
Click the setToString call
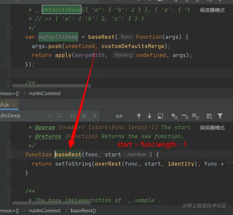coord(73,164)
